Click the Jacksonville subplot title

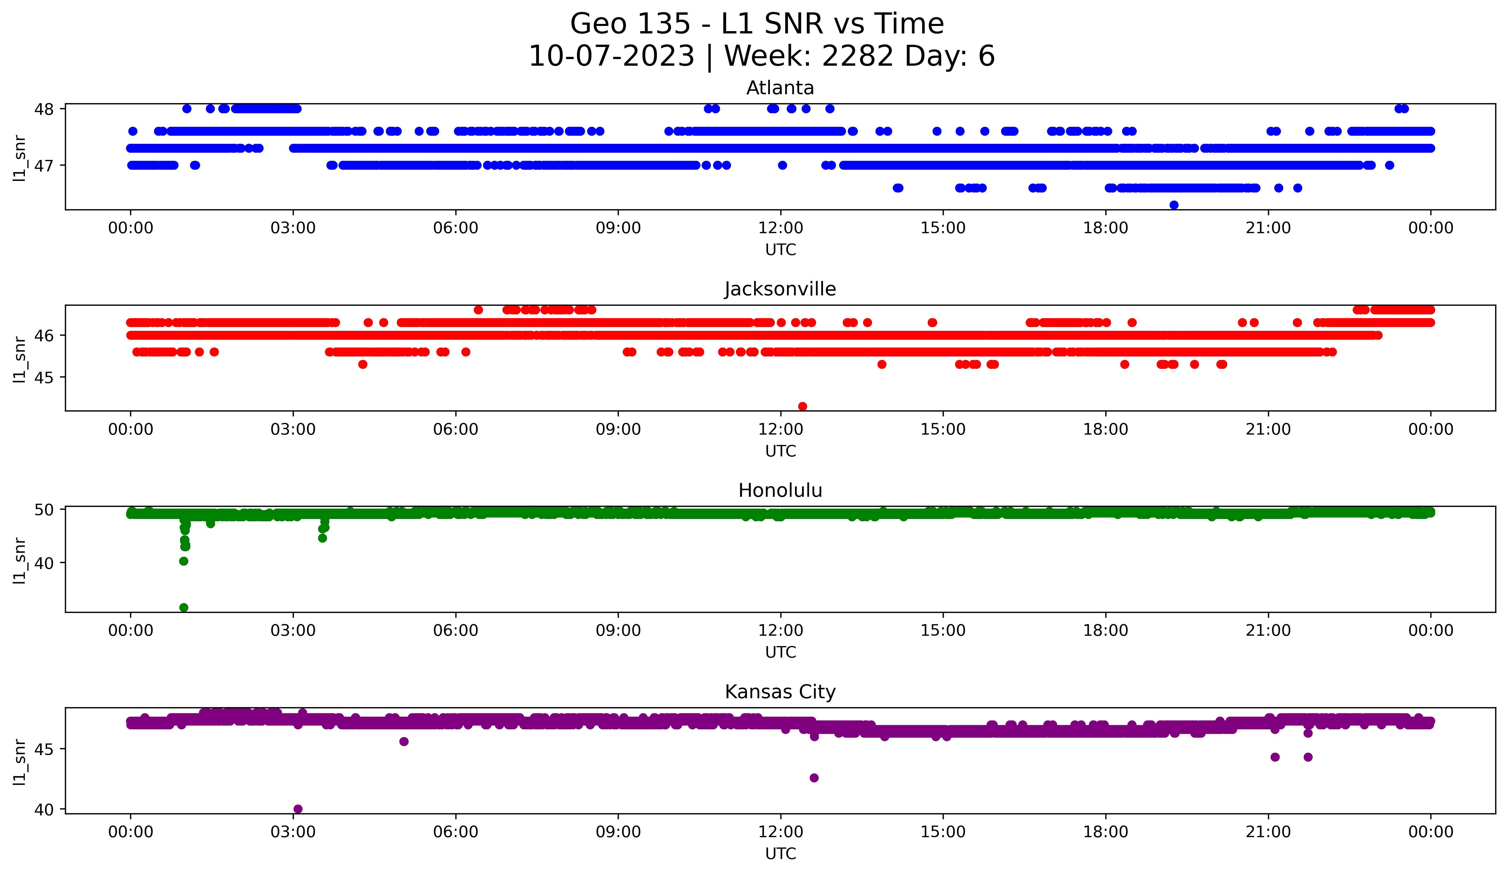click(780, 289)
